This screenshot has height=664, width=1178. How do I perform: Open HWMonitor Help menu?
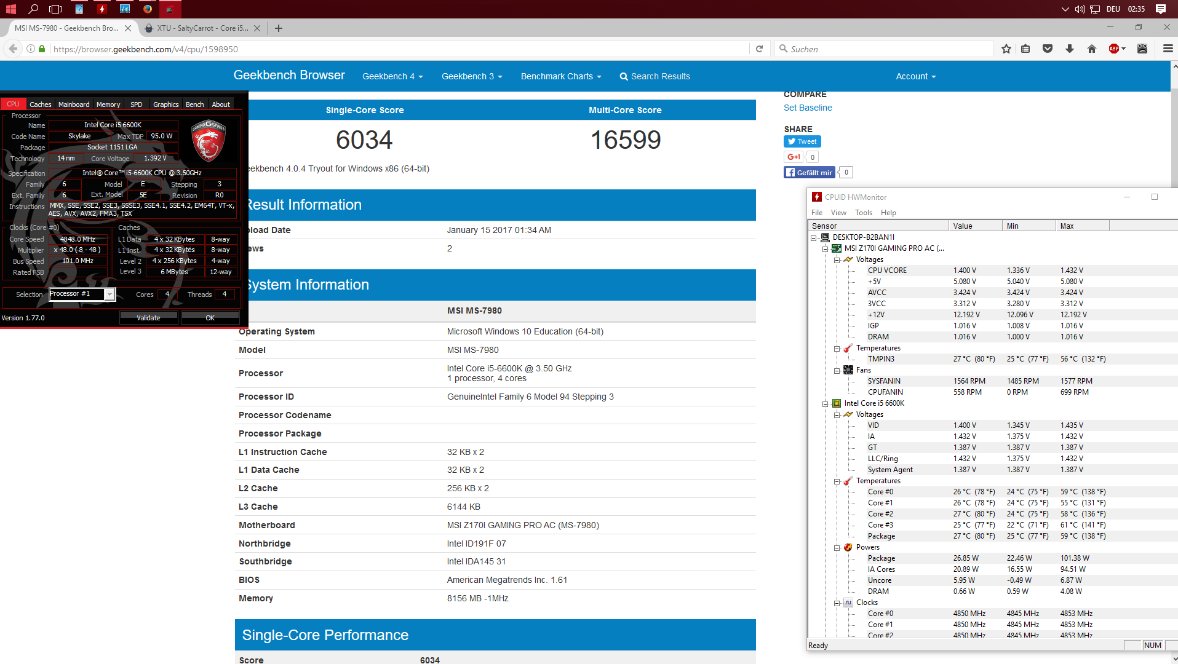point(888,213)
